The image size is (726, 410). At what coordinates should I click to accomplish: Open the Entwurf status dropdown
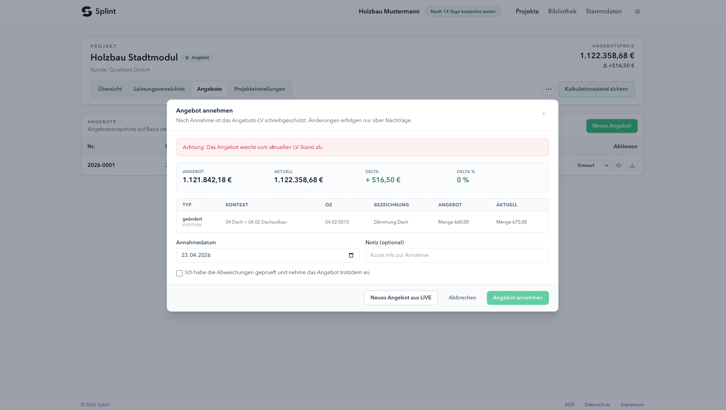click(591, 165)
